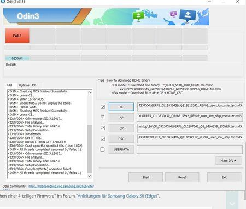Click the green download icon in banner
This screenshot has width=246, height=209.
(138, 16)
